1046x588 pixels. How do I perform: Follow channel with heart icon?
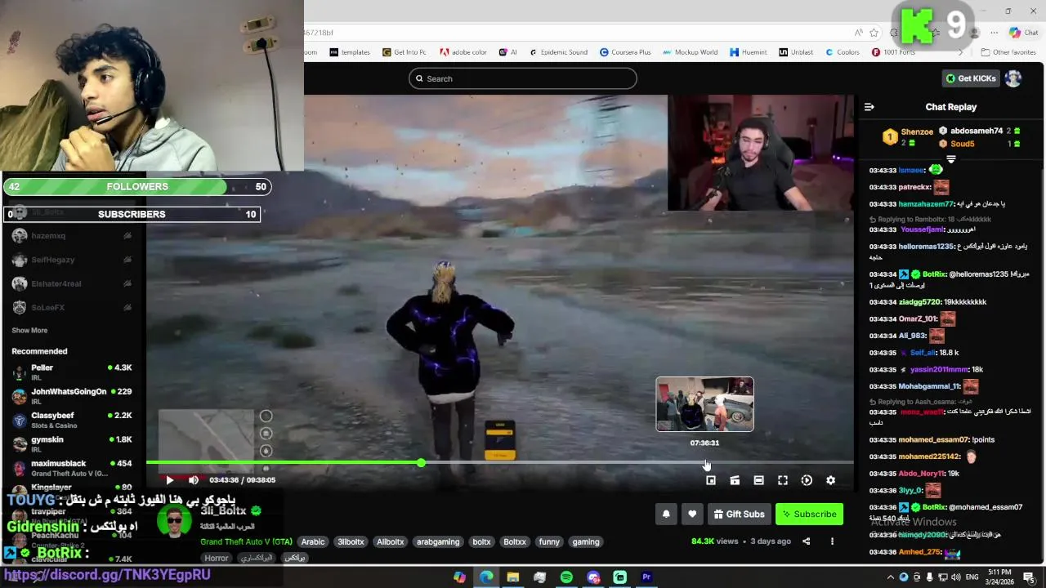692,514
